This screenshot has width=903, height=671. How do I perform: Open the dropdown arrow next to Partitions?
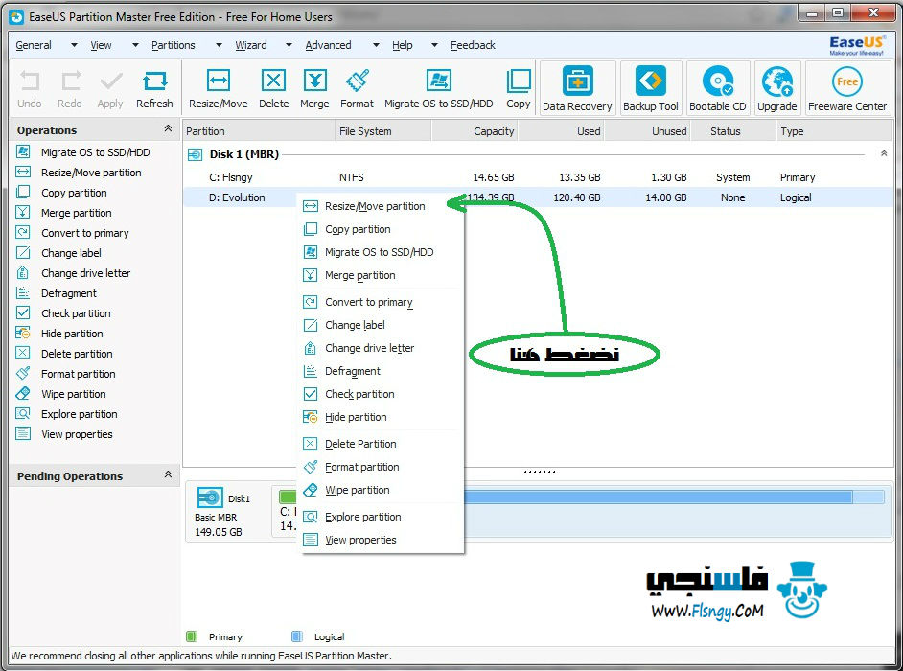coord(219,45)
